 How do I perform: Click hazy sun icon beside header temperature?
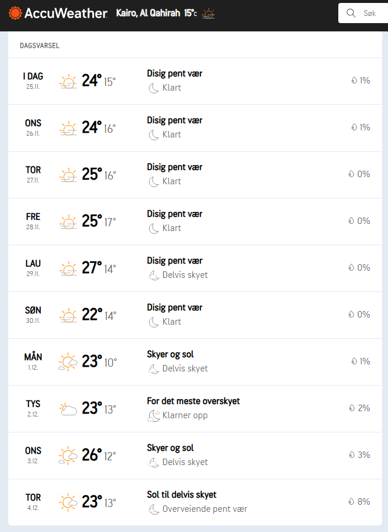[x=208, y=13]
